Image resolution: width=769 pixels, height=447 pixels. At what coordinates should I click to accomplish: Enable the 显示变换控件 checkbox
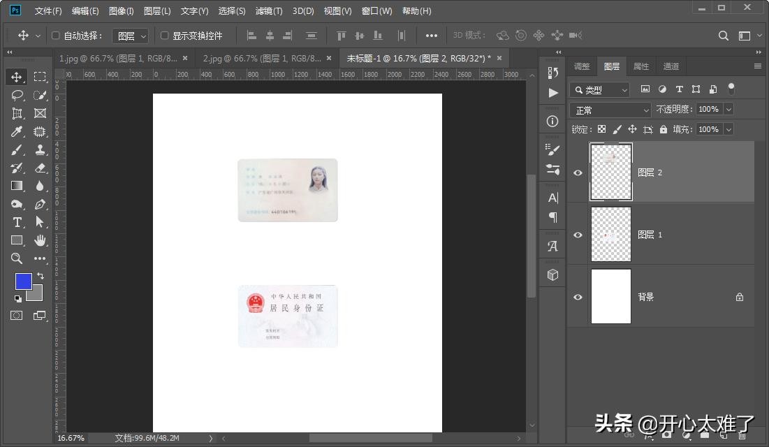(x=165, y=36)
